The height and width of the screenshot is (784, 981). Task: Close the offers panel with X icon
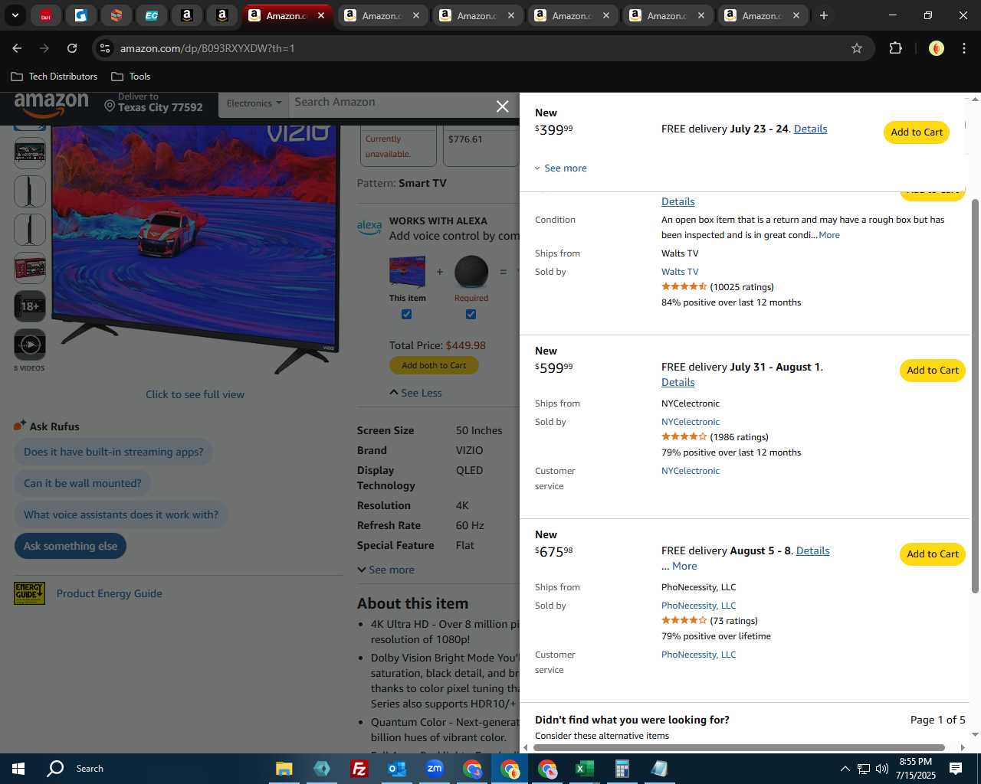point(503,106)
